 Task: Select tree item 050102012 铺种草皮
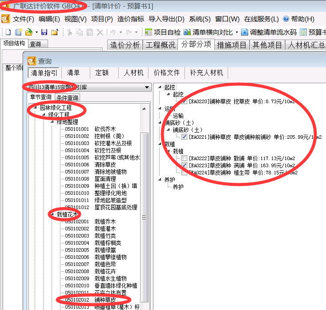coord(90,300)
